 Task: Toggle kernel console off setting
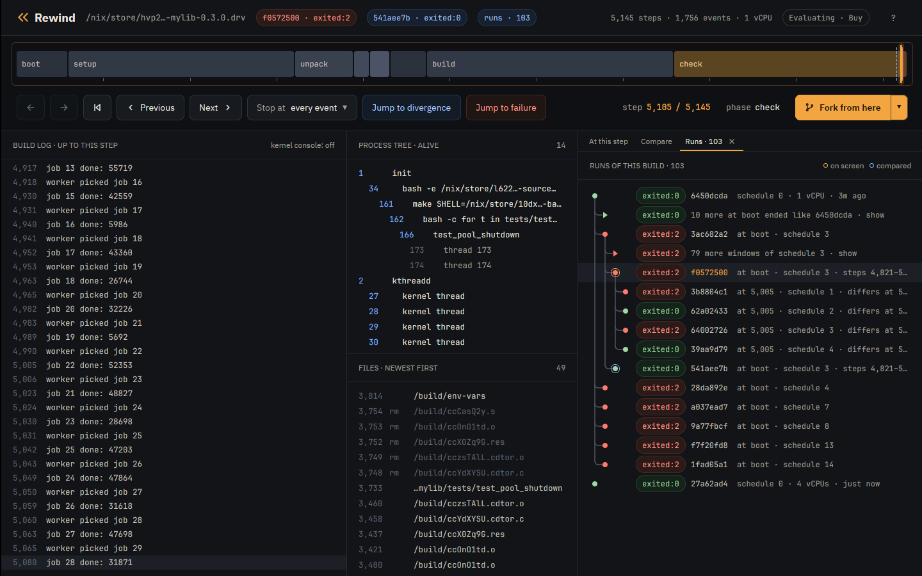302,145
